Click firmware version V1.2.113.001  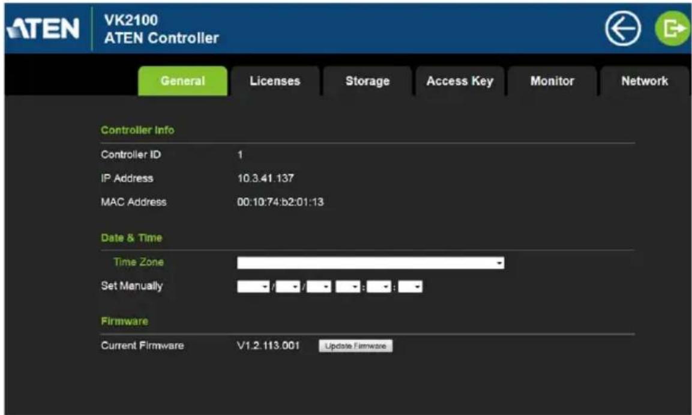pos(268,345)
